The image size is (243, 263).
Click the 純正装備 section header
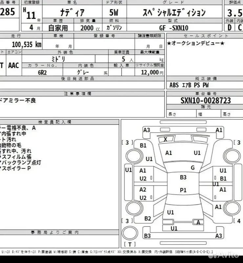(206, 79)
